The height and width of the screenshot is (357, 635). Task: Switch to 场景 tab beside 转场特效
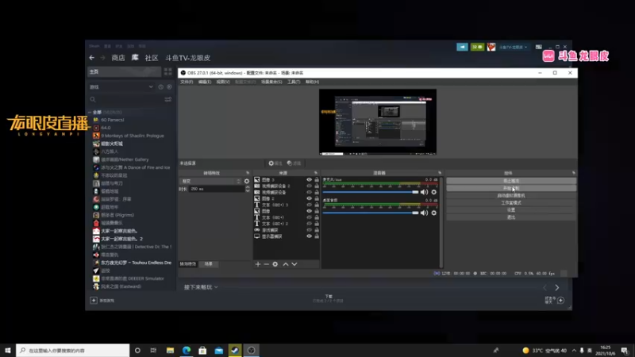(x=209, y=264)
